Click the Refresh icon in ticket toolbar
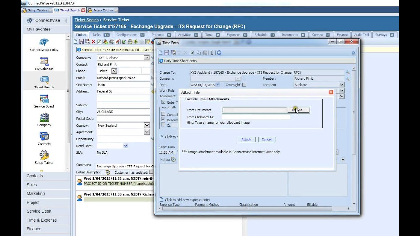This screenshot has height=236, width=420. click(99, 42)
